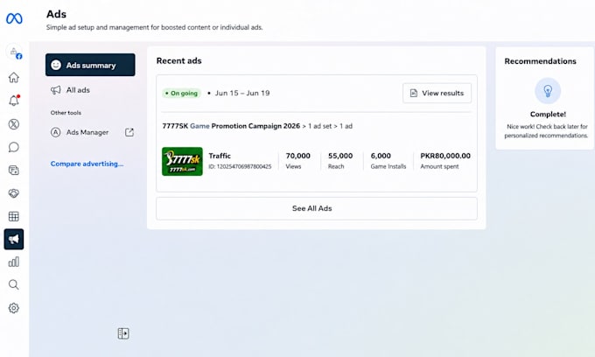Click the 55,000 Reach metric
Image resolution: width=595 pixels, height=357 pixels.
coord(340,161)
